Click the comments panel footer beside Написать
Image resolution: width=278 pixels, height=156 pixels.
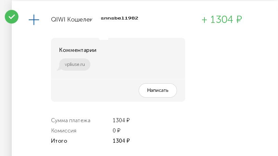pos(95,90)
